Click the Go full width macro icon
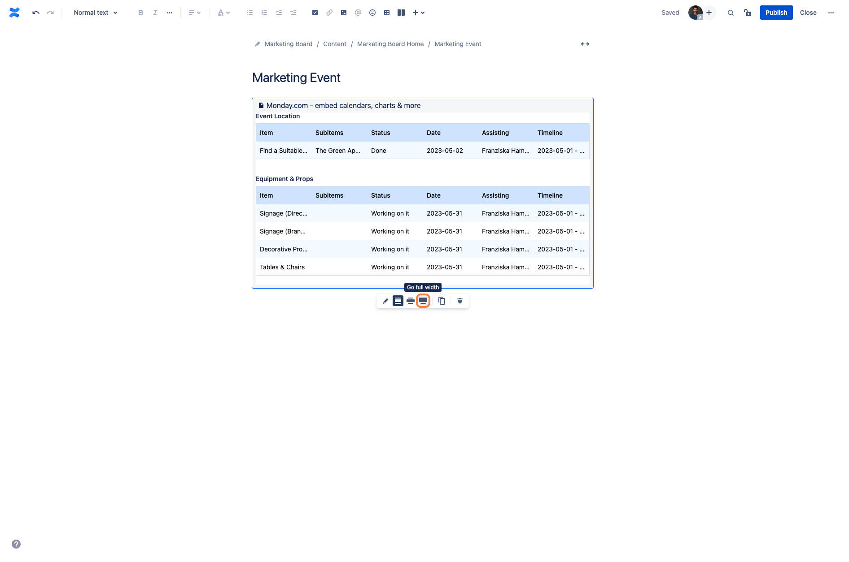849x562 pixels. click(423, 301)
